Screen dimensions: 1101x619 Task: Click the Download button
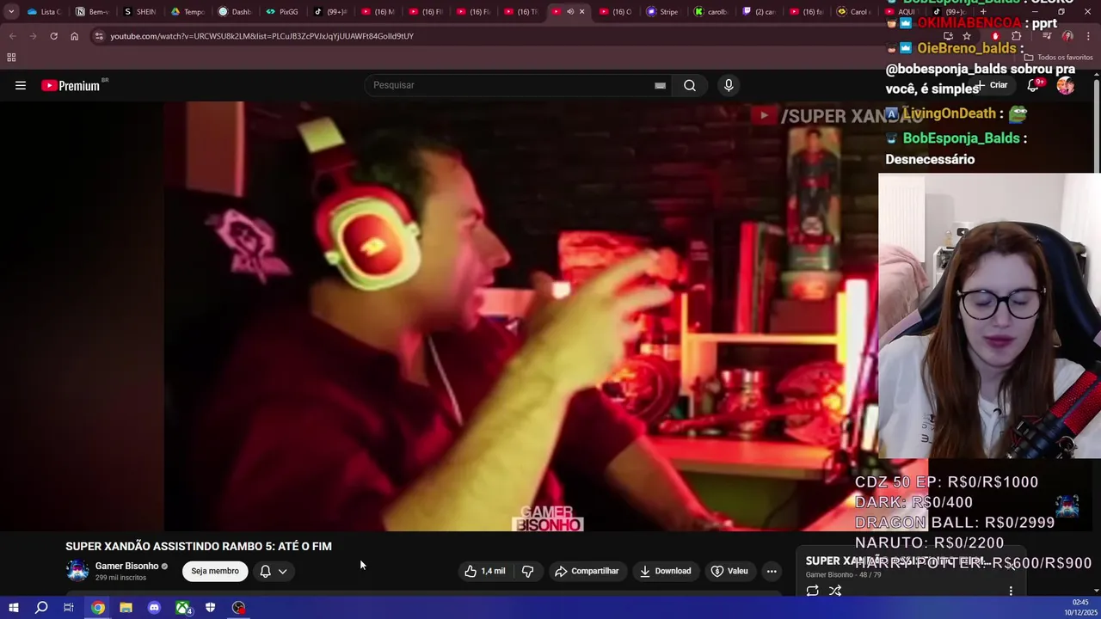tap(665, 571)
